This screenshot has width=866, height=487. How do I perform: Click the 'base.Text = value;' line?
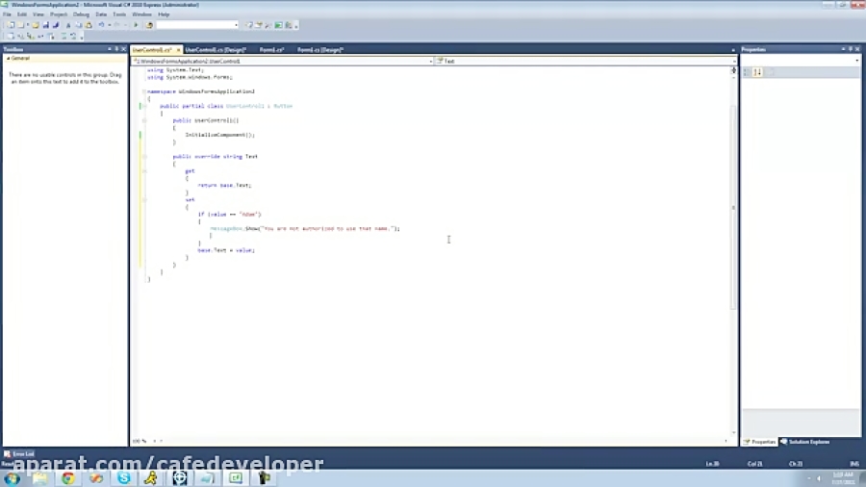(x=226, y=250)
